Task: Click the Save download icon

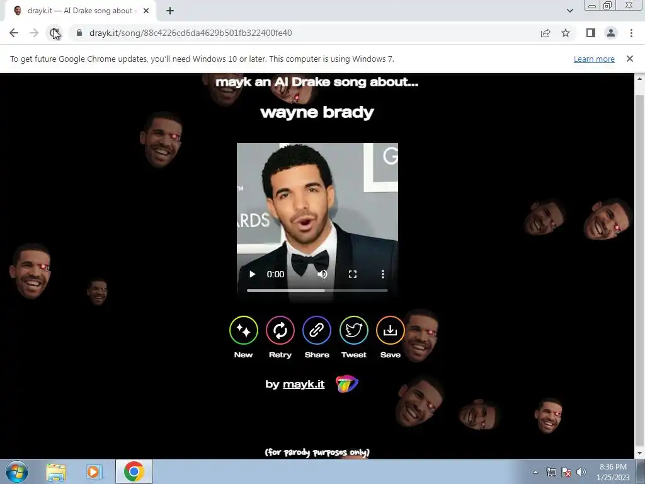Action: click(x=390, y=330)
